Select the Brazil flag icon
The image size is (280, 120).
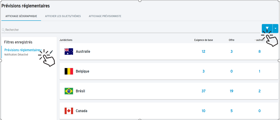pyautogui.click(x=69, y=91)
